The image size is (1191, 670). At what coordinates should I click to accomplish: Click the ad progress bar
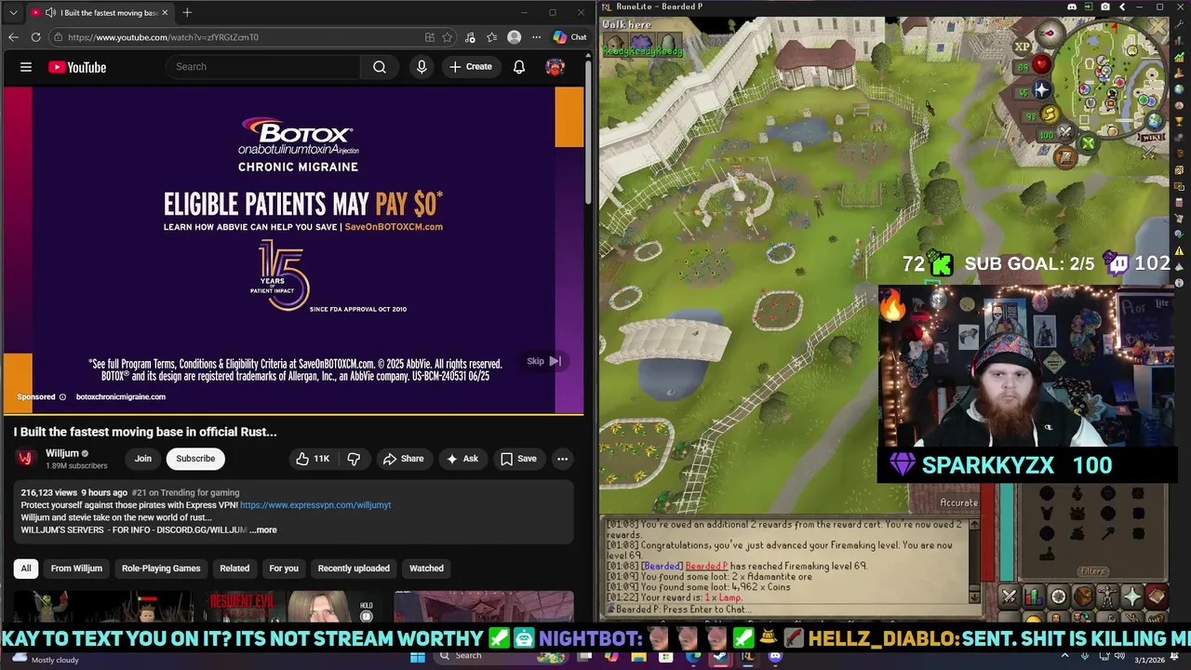point(293,413)
